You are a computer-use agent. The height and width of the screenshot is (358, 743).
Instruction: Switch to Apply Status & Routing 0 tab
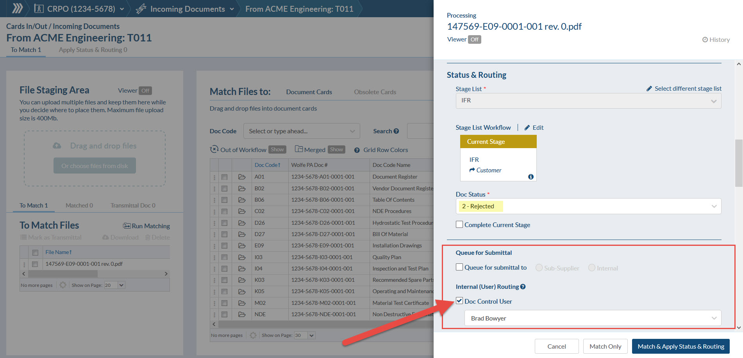pos(93,50)
